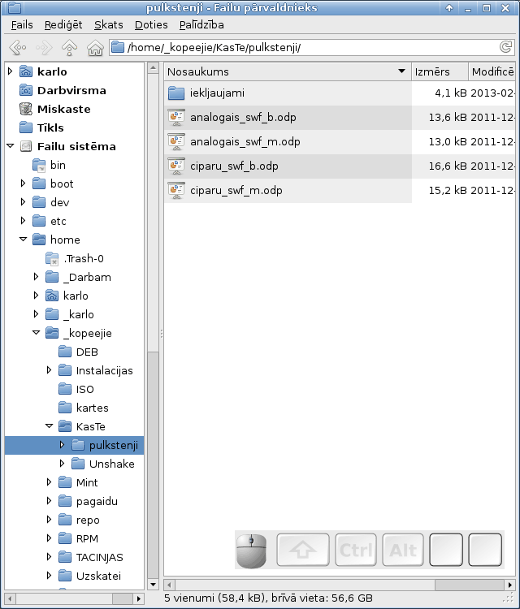The width and height of the screenshot is (520, 609).
Task: Click the Failu sistēma drive icon
Action: pos(26,146)
